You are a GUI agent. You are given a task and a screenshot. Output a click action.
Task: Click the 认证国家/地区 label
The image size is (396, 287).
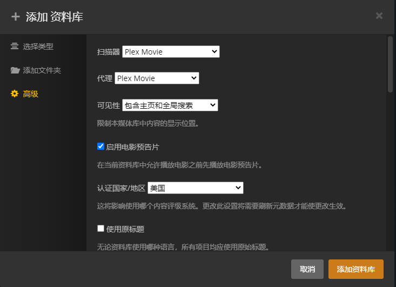[121, 188]
